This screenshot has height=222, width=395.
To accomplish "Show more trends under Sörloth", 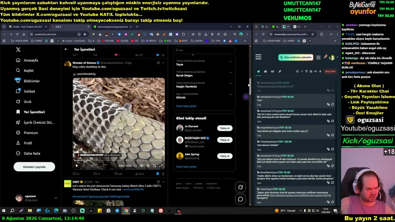I will click(186, 106).
